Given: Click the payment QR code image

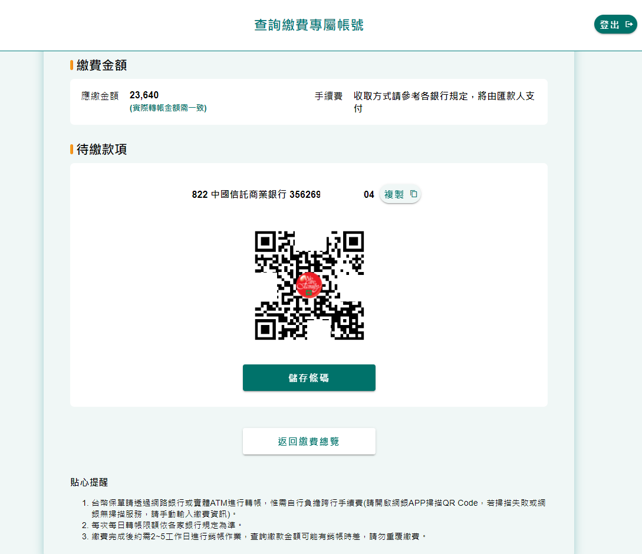Looking at the screenshot, I should pos(309,285).
